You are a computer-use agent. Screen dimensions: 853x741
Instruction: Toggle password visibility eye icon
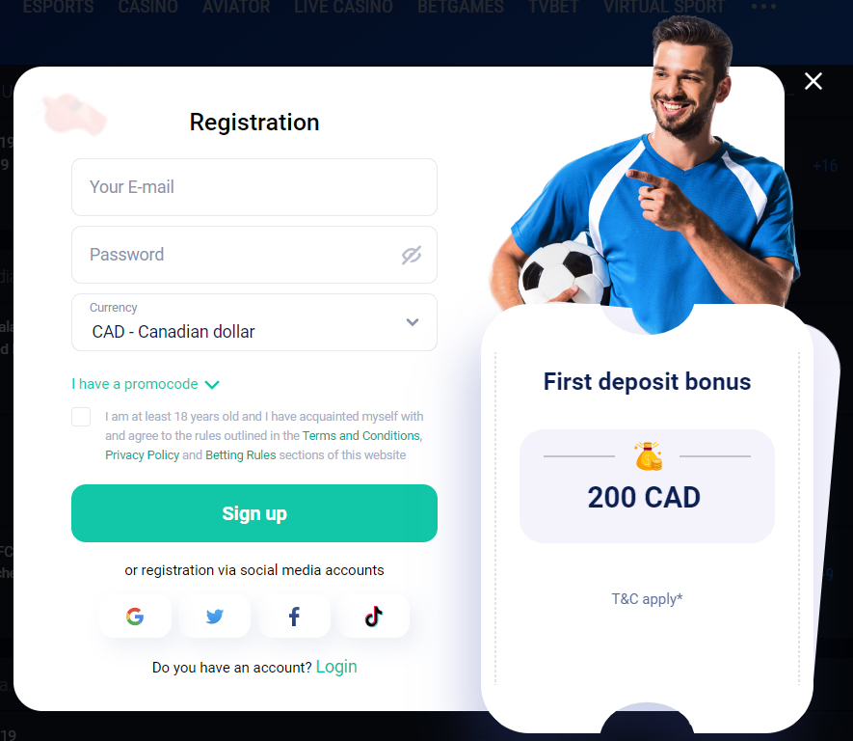click(412, 255)
